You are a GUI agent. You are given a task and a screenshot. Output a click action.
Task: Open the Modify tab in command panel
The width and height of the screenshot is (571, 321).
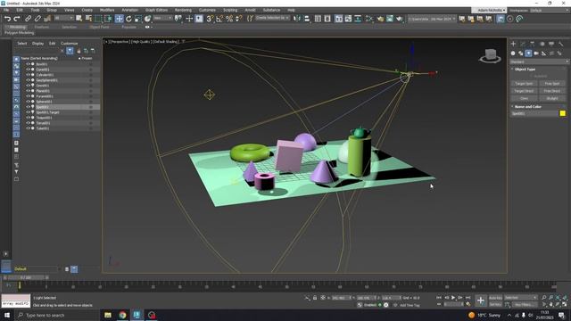[523, 44]
